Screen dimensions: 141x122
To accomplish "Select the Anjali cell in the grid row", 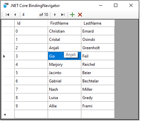I will click(x=64, y=48).
